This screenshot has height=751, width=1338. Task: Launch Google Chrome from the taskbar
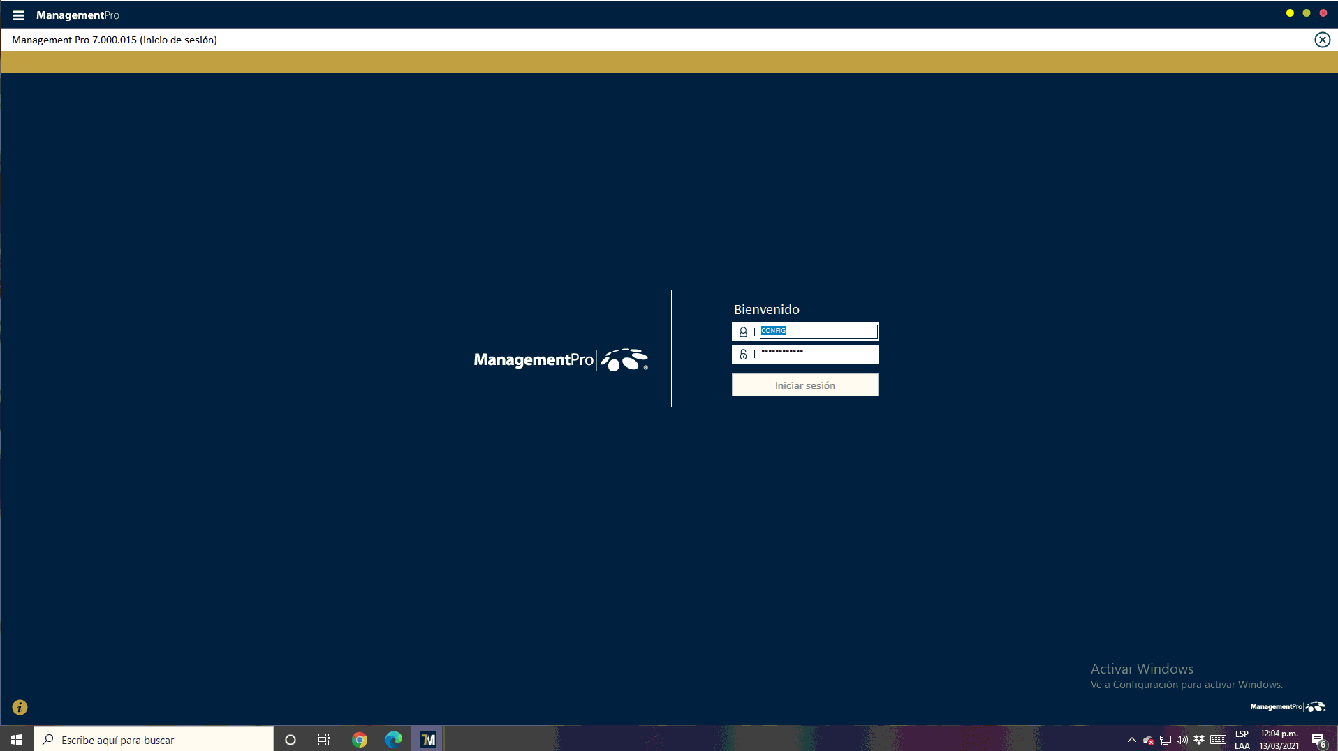360,739
